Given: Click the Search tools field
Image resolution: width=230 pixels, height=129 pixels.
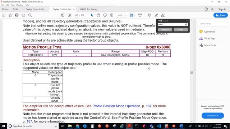Looking at the screenshot, I should click(x=213, y=24).
